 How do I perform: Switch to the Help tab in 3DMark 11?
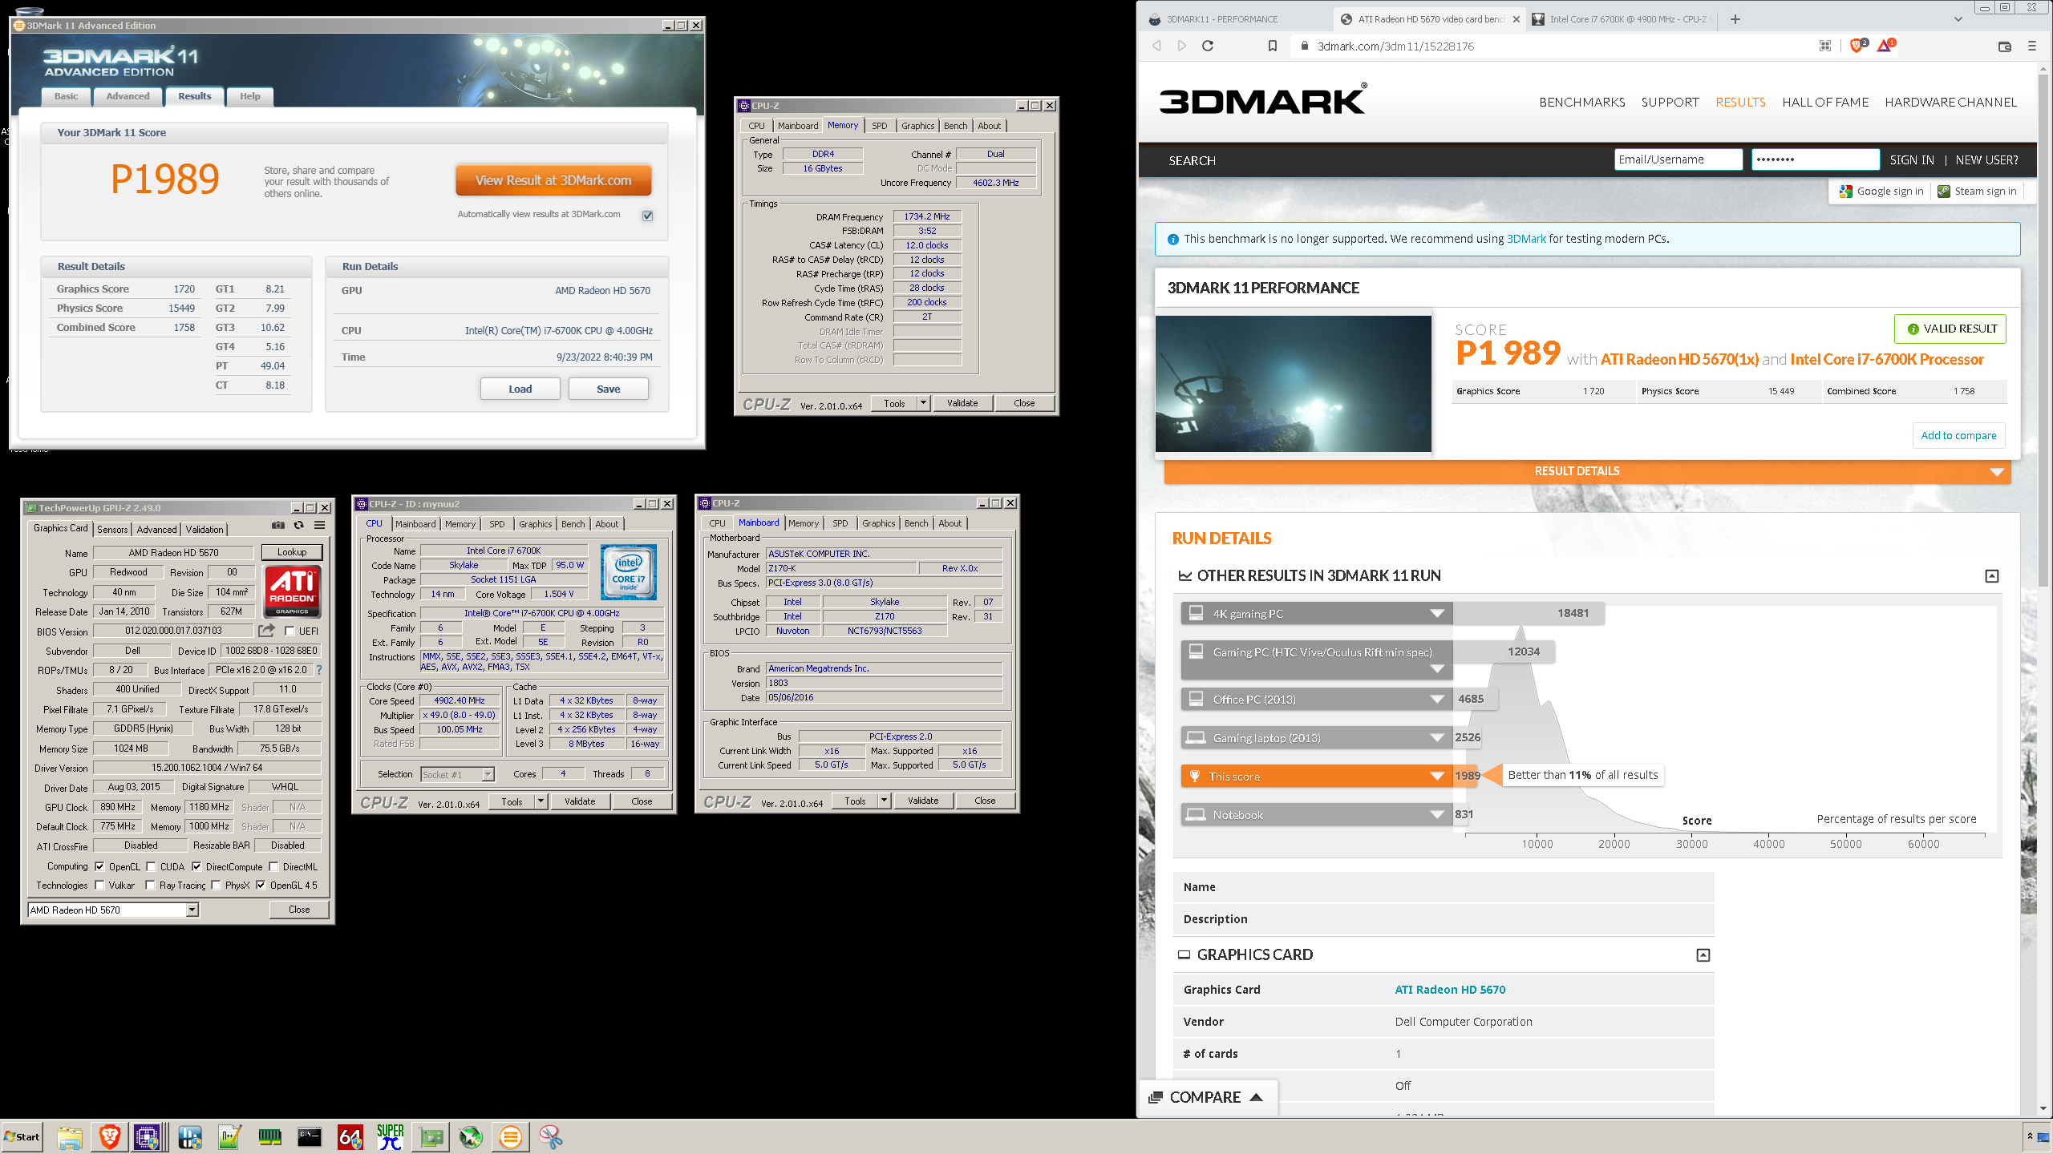[250, 96]
